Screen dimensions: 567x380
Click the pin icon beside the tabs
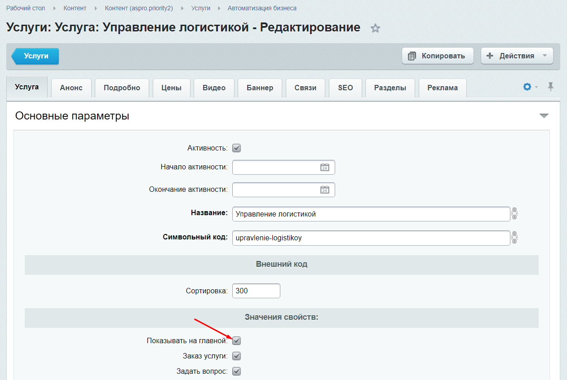pyautogui.click(x=550, y=87)
